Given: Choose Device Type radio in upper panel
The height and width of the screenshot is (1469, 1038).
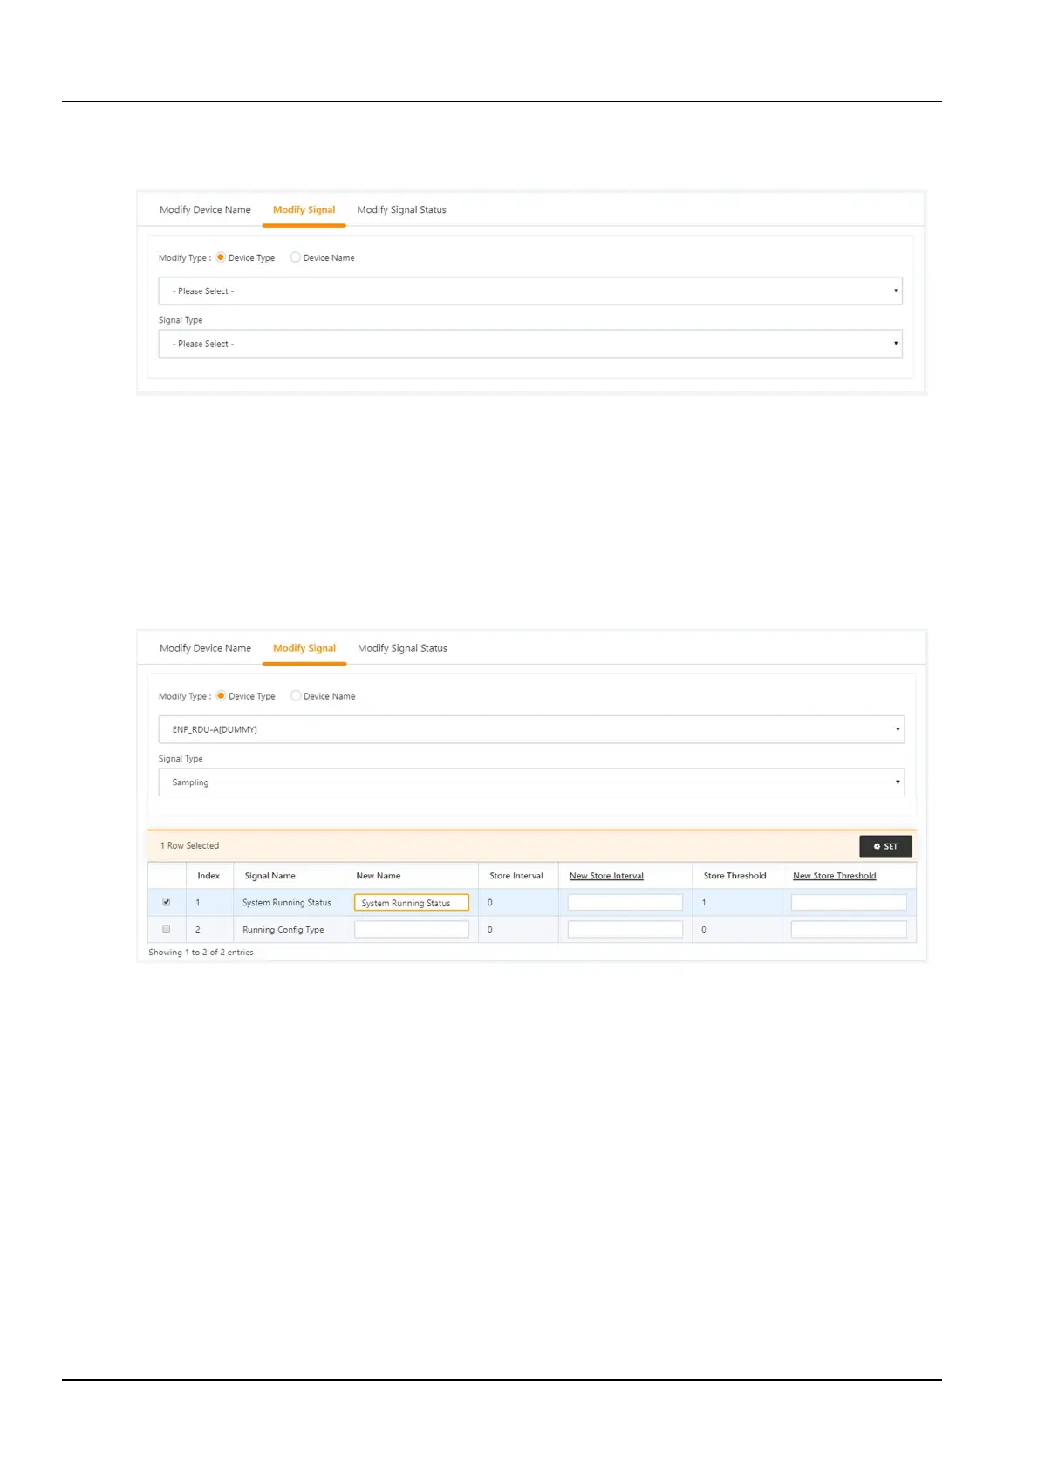Looking at the screenshot, I should coord(221,257).
